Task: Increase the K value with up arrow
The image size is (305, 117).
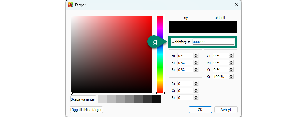Action: click(231, 75)
